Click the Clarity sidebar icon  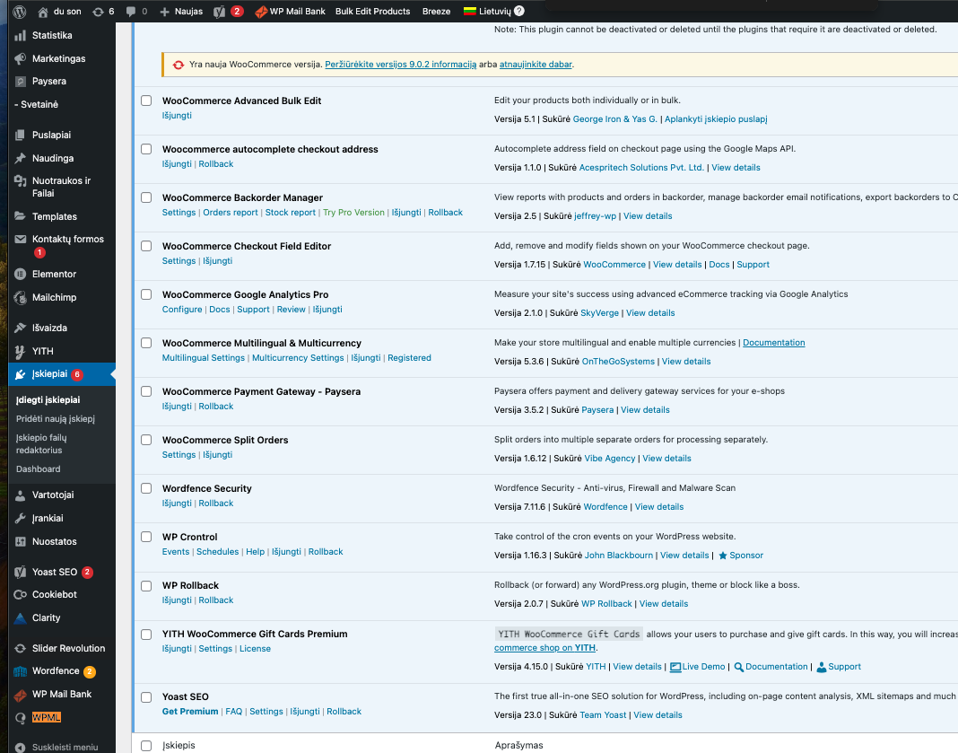coord(20,617)
